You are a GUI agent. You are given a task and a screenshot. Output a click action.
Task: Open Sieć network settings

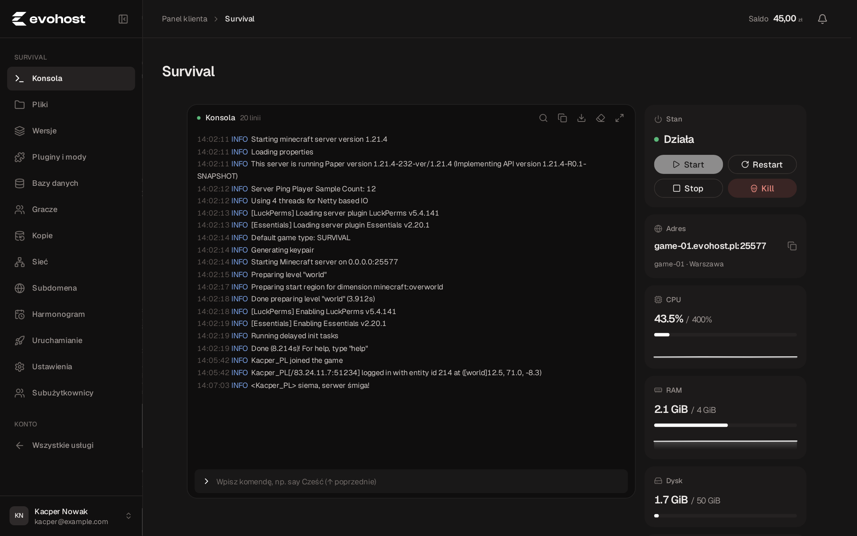(71, 262)
